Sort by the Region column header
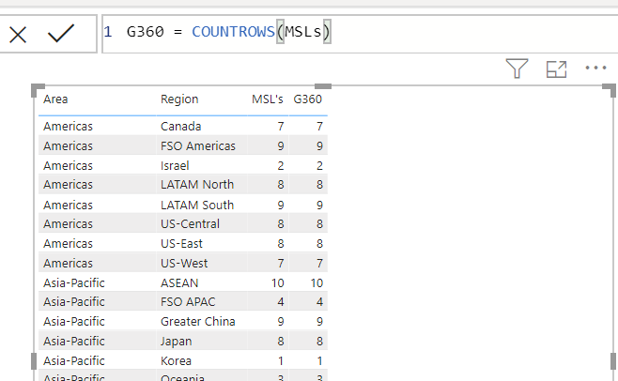The image size is (618, 381). [x=179, y=99]
